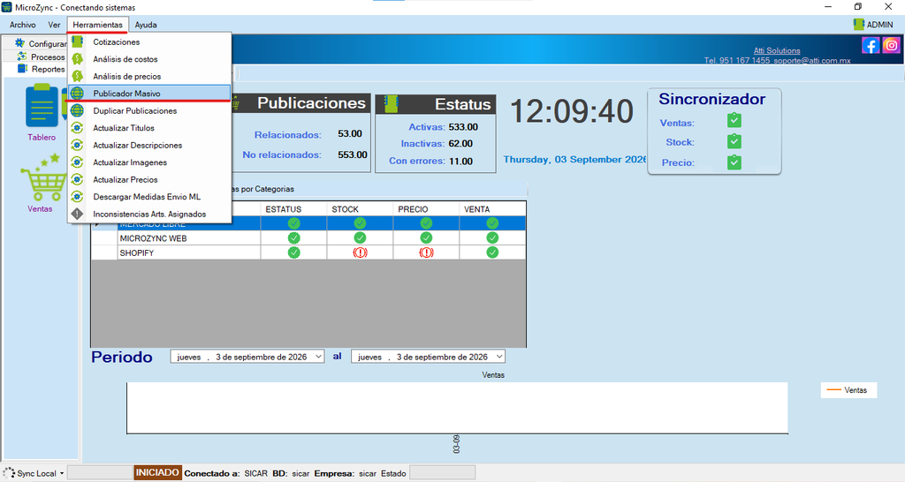This screenshot has height=482, width=905.
Task: Click the Análisis de costos icon
Action: (x=78, y=59)
